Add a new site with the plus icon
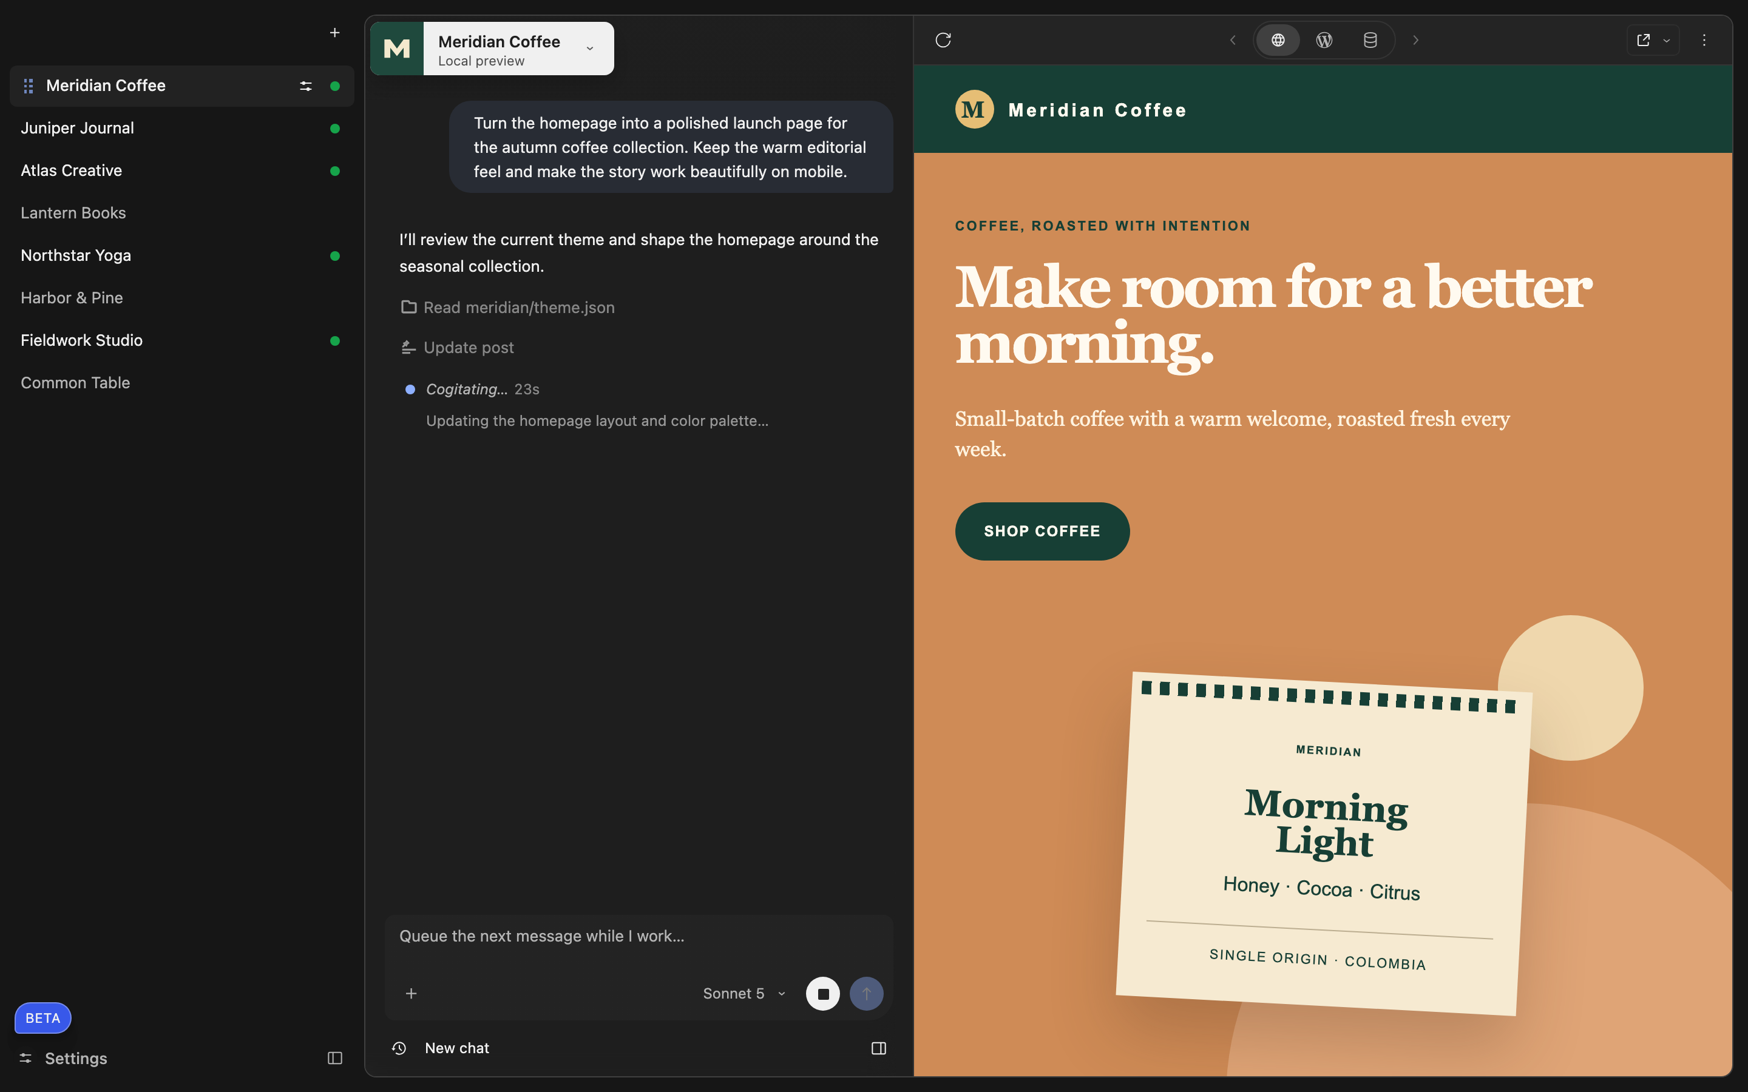 (x=334, y=33)
